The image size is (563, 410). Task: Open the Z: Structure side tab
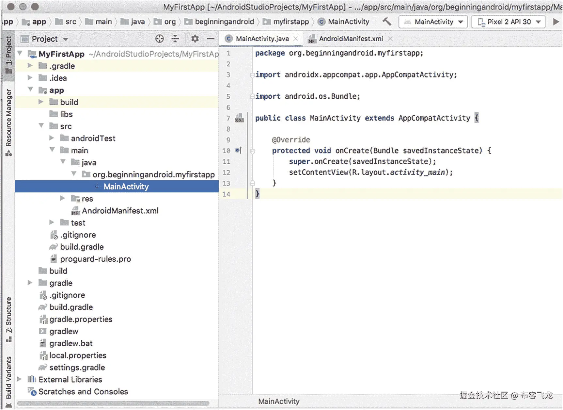click(8, 319)
